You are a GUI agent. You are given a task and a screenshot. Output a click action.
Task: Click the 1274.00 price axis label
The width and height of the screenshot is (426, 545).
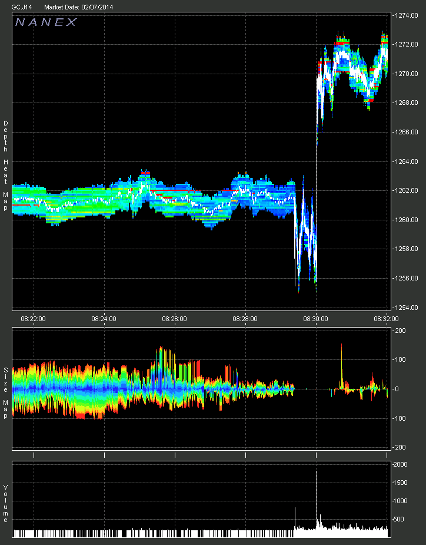coord(406,15)
